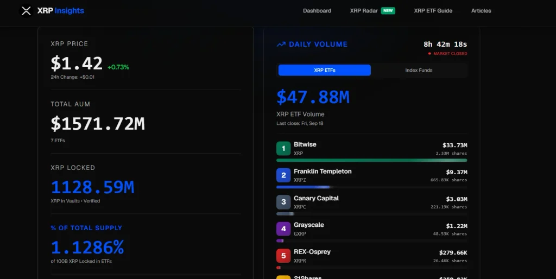Click the XRP in Vaults Verified text
This screenshot has width=556, height=279.
point(75,201)
